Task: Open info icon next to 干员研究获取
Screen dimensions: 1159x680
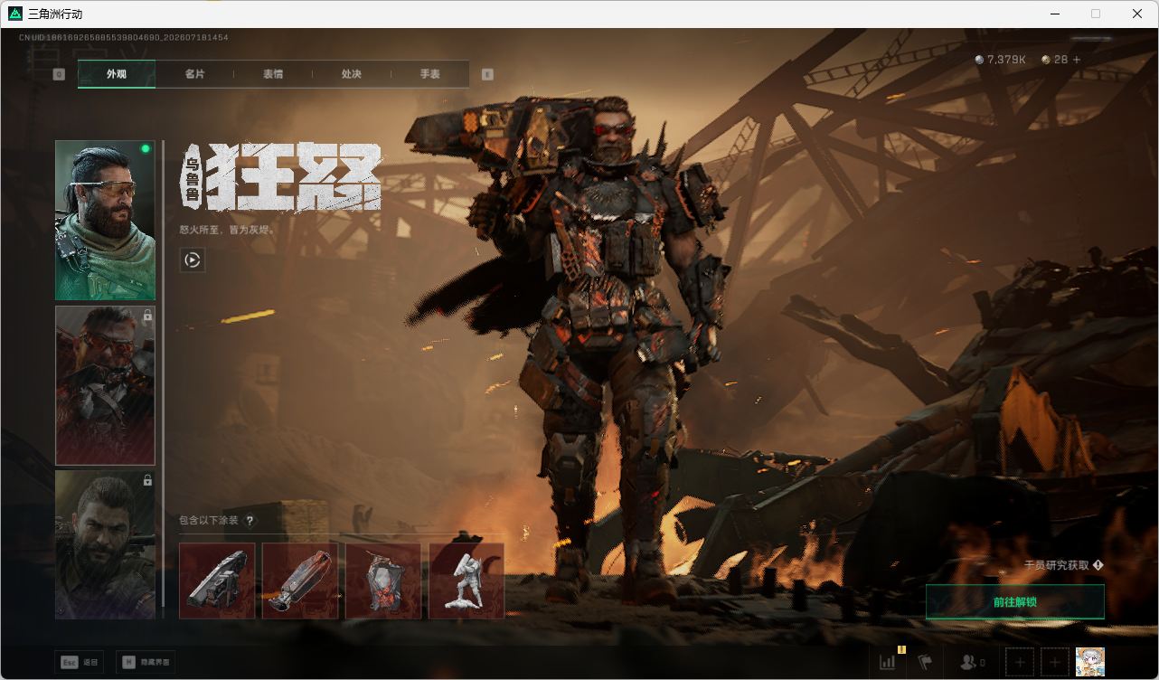Action: (1098, 565)
